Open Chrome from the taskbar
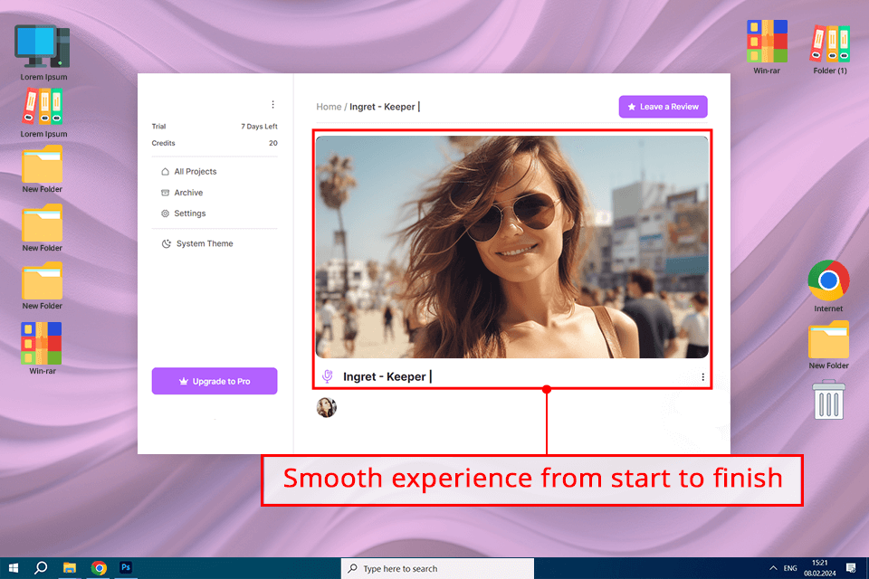The width and height of the screenshot is (869, 579). coord(99,568)
